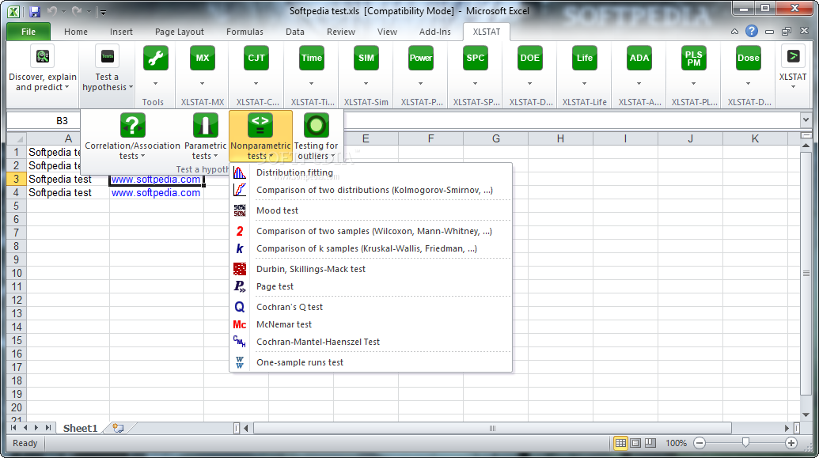Expand the formula bar chevron
This screenshot has height=458, width=819.
tap(806, 120)
